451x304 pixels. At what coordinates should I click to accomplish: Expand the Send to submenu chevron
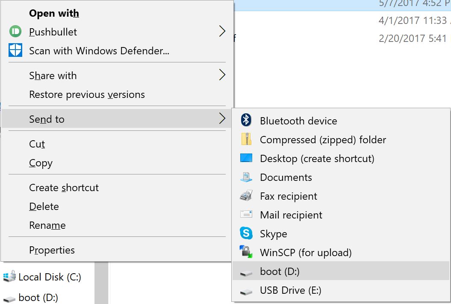tap(222, 119)
